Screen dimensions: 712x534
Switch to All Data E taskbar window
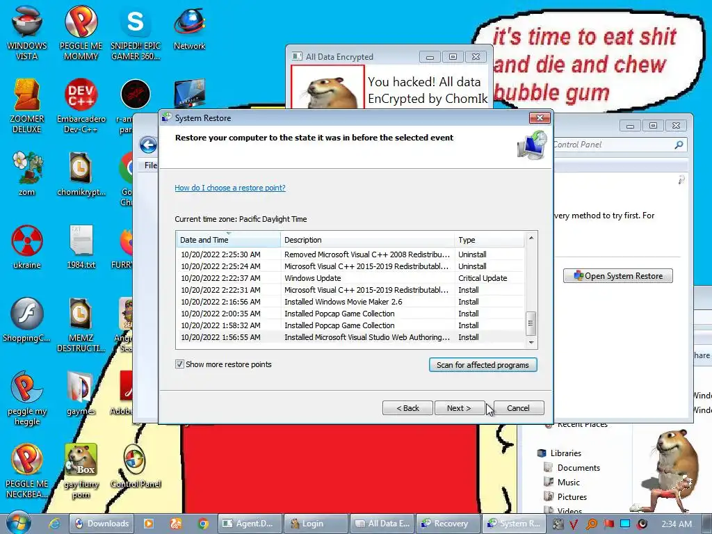382,524
